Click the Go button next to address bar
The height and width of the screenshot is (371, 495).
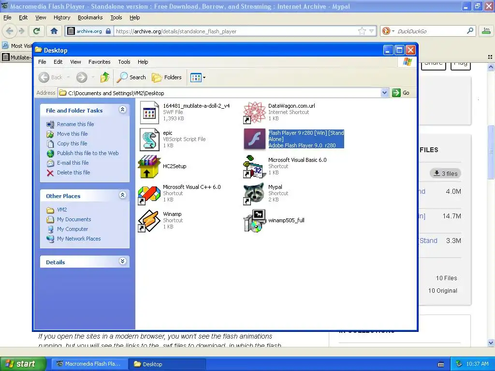pos(401,93)
